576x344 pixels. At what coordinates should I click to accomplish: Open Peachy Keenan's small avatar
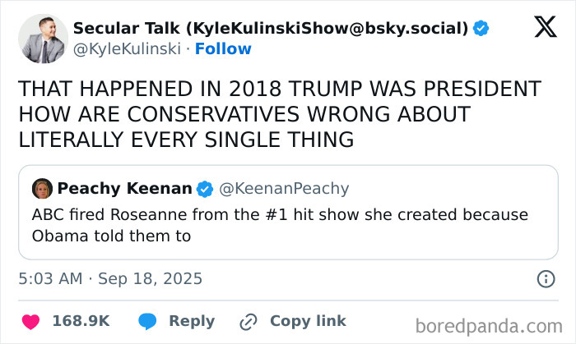tap(42, 189)
